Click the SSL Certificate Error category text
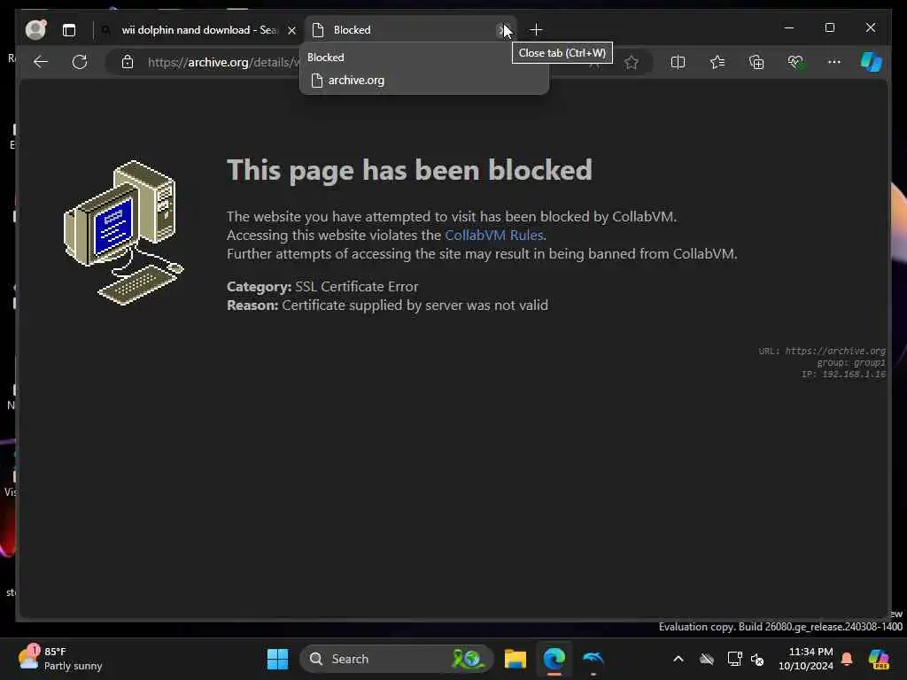Screen dimensions: 907x680 click(357, 287)
